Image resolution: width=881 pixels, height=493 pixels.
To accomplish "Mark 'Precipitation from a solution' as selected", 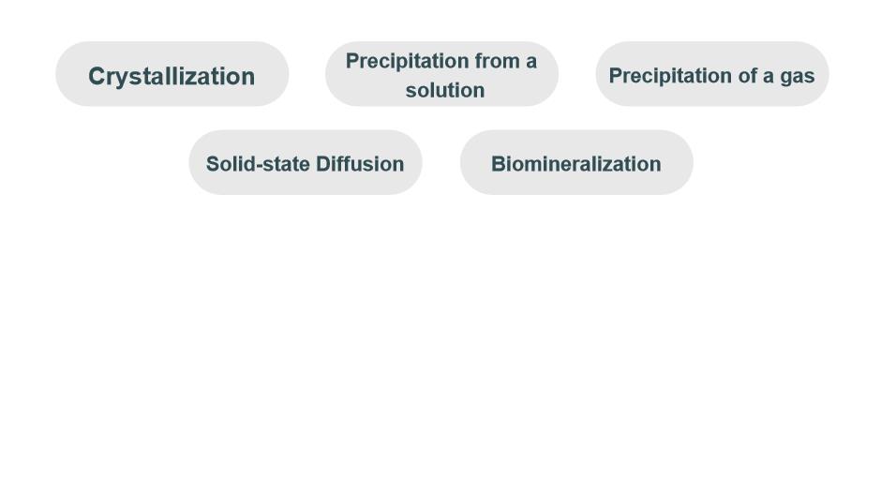I will click(x=441, y=74).
